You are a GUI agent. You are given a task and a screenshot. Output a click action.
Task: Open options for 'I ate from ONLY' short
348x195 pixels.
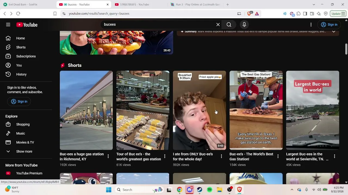[x=221, y=156]
